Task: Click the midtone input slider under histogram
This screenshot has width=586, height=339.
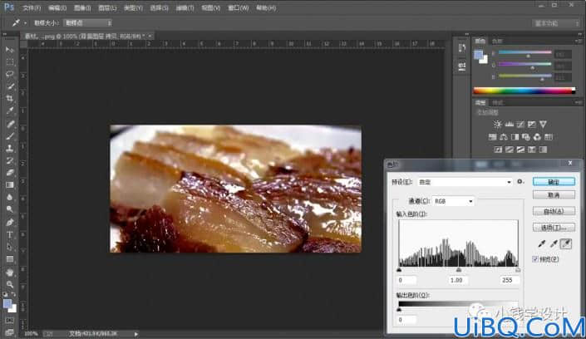Action: (459, 269)
